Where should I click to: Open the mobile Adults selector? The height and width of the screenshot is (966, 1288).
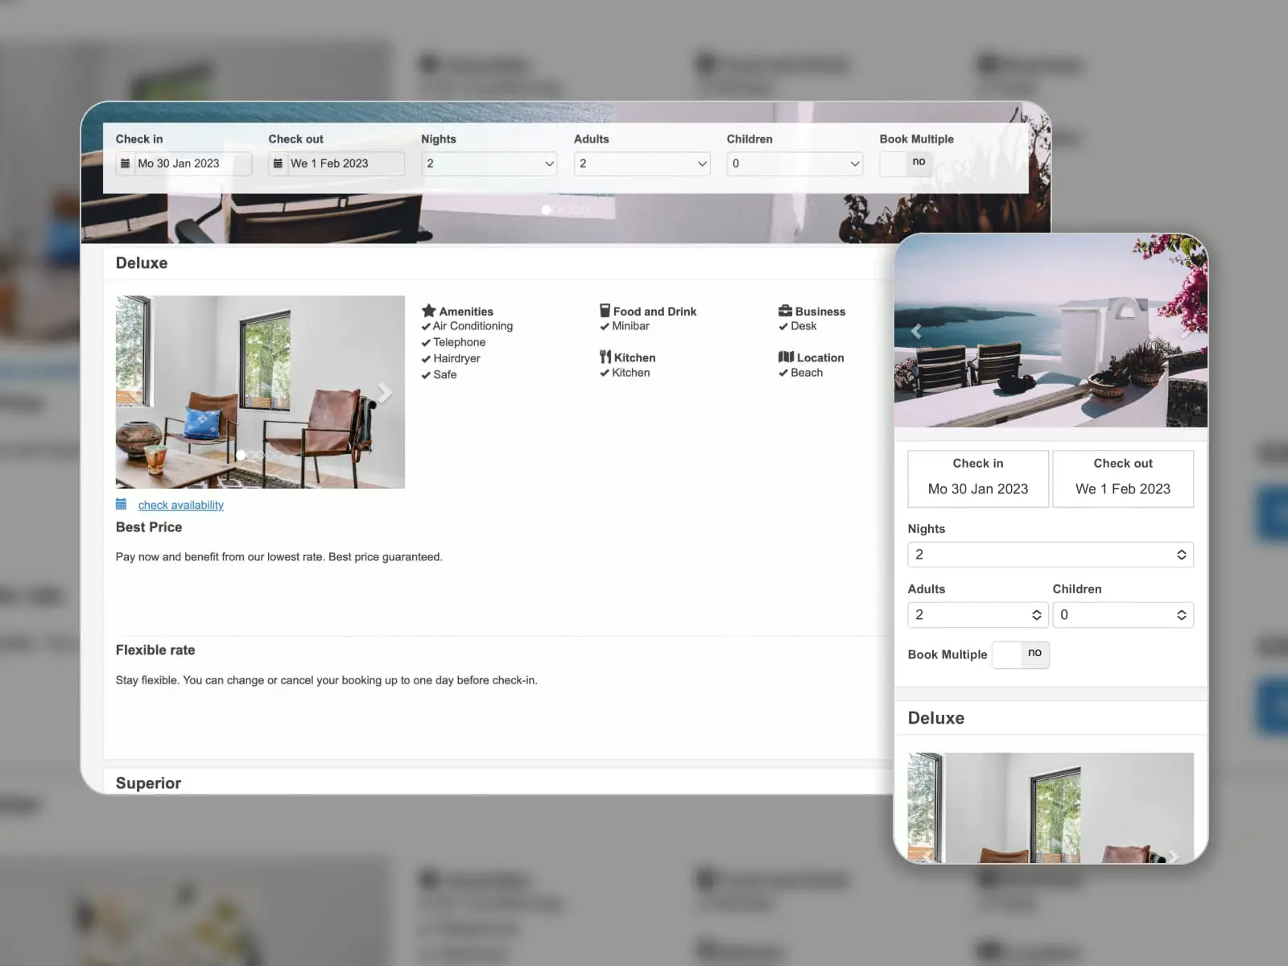978,615
